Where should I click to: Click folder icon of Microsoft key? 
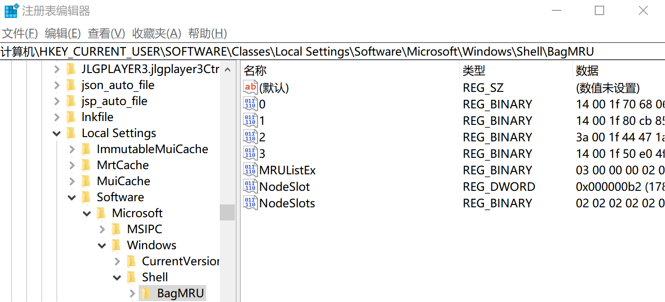click(101, 213)
